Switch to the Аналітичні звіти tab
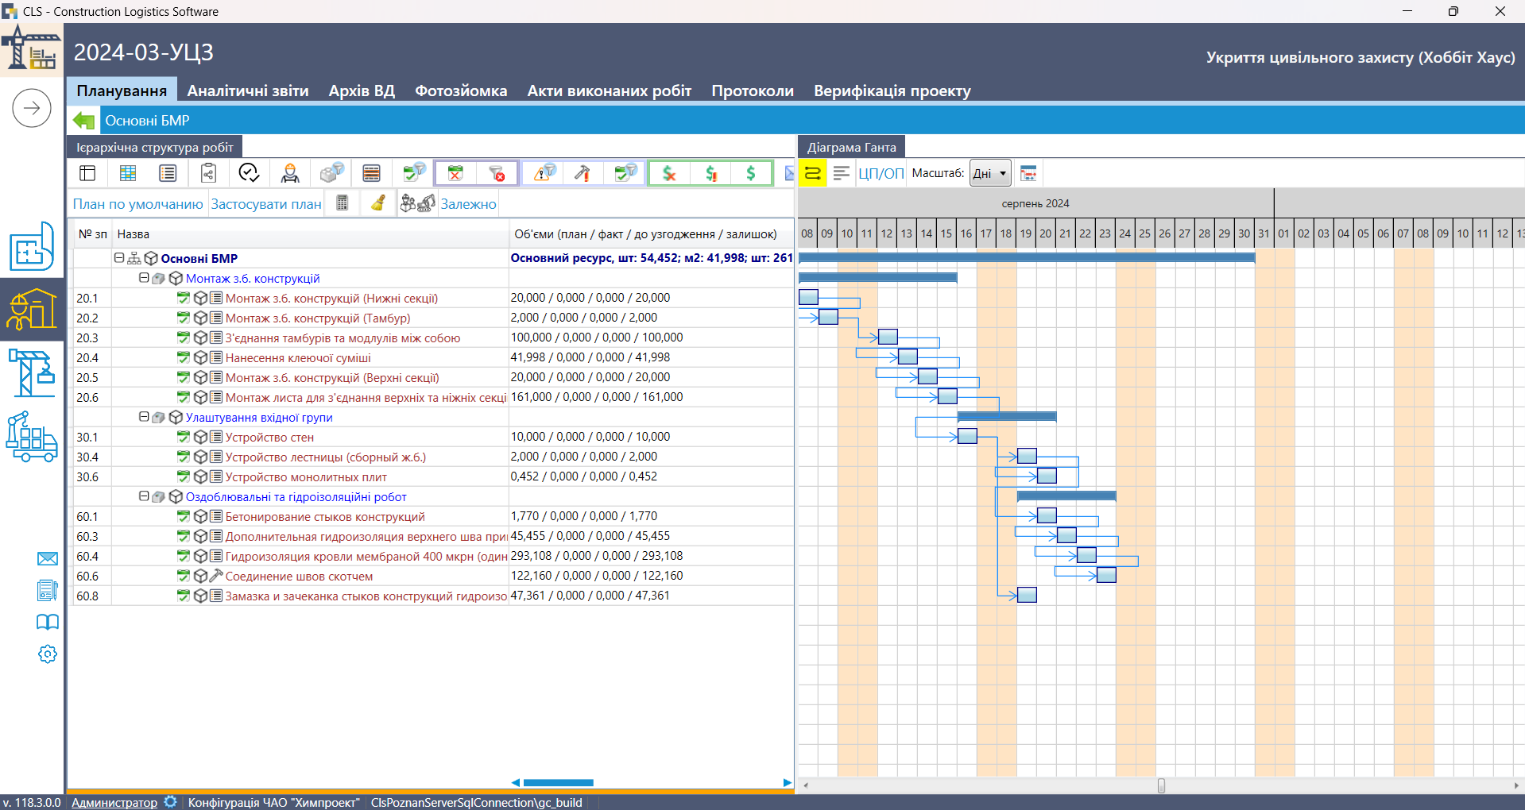This screenshot has width=1525, height=810. [248, 91]
